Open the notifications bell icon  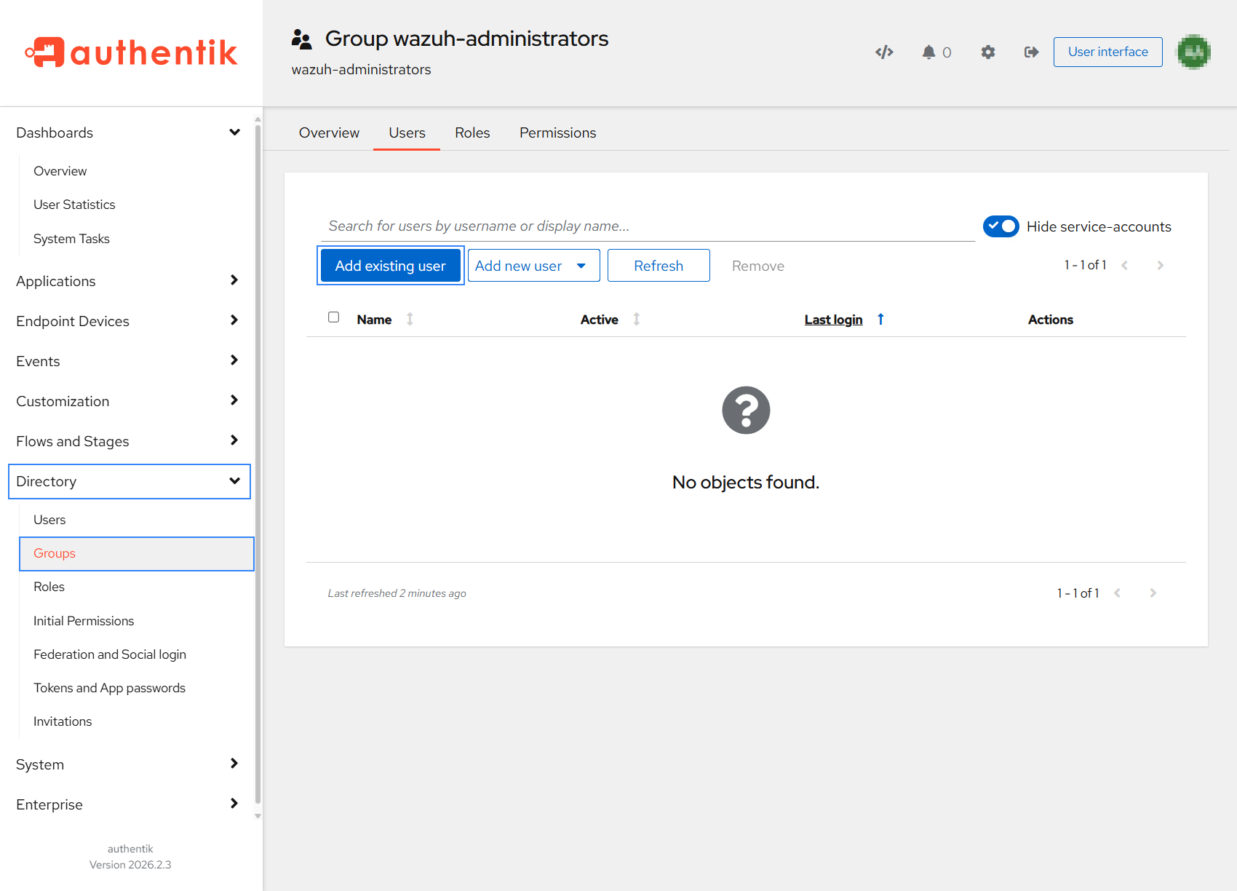tap(928, 52)
